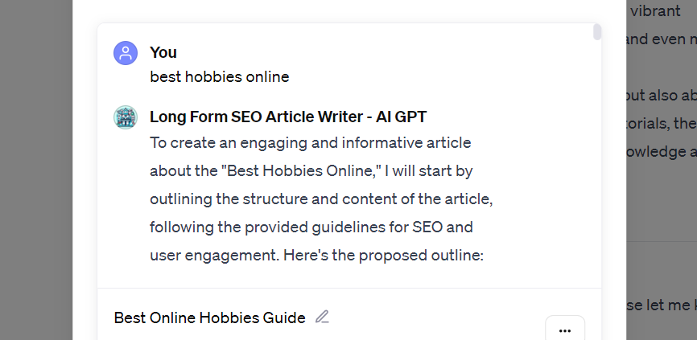697x340 pixels.
Task: Click the blank header area above the conversation
Action: click(346, 11)
